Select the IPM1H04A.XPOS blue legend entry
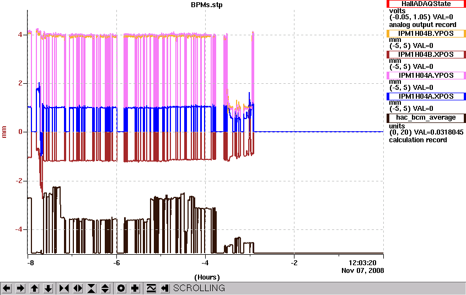The image size is (466, 295). coord(426,96)
